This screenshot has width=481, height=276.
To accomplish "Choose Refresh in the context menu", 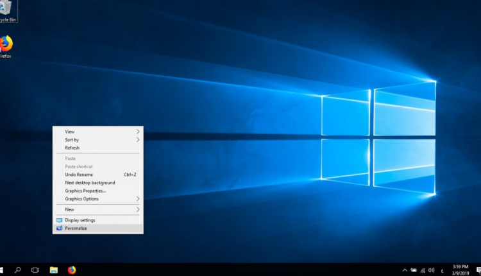I will click(x=72, y=148).
